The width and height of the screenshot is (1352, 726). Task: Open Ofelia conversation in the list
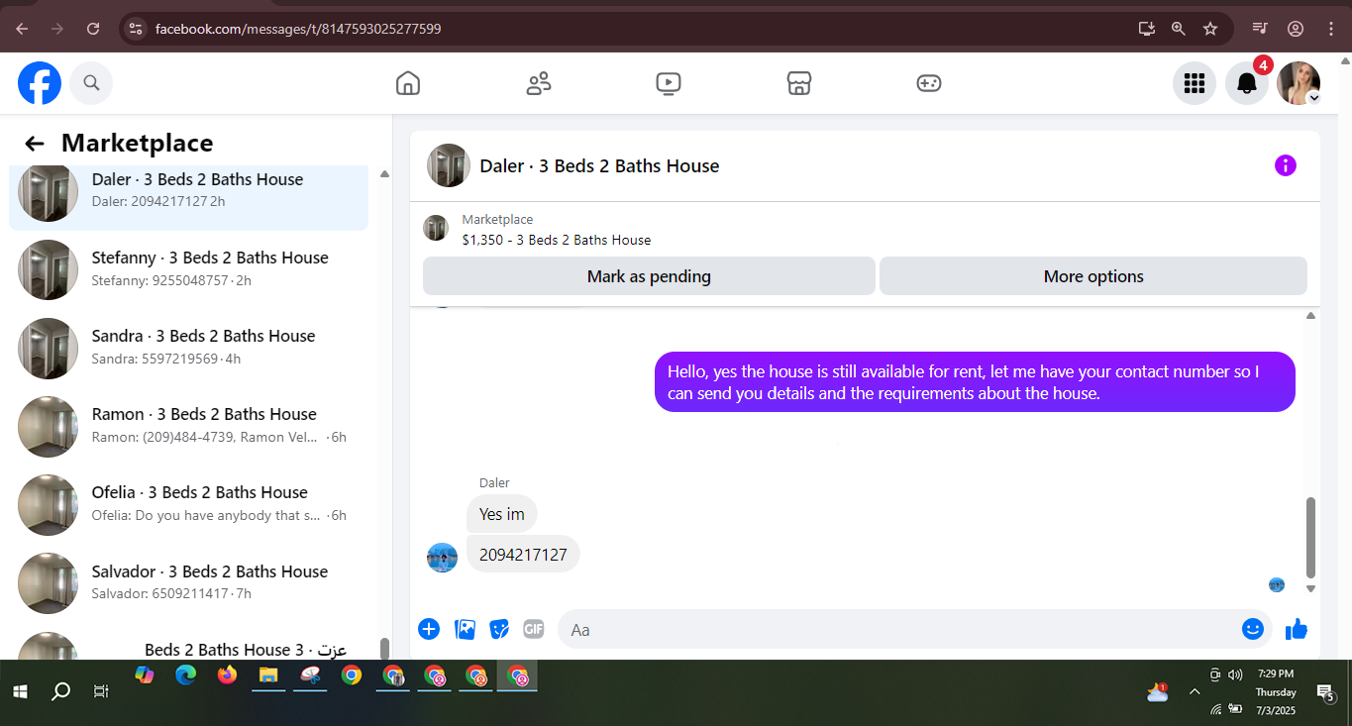click(188, 504)
